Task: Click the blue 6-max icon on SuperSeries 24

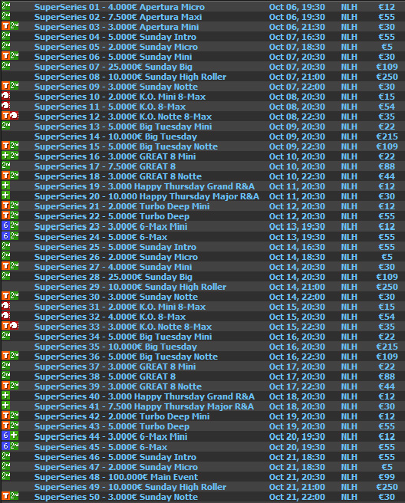Action: point(6,236)
